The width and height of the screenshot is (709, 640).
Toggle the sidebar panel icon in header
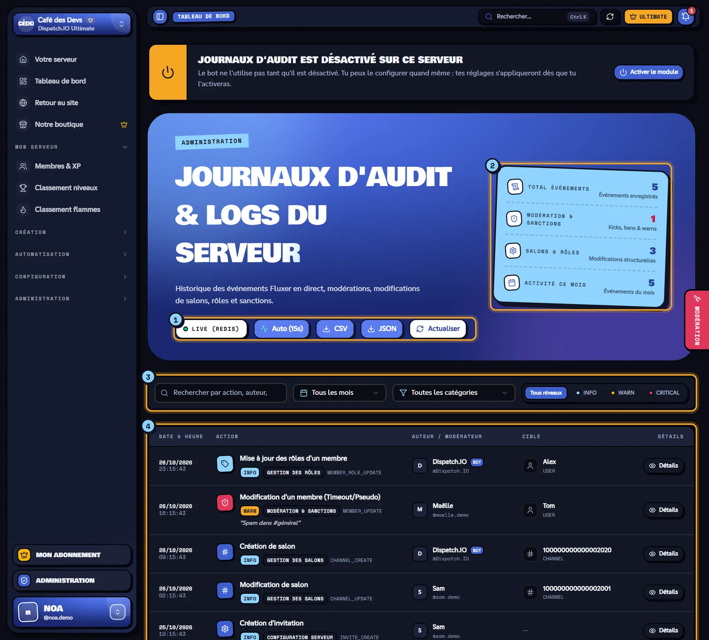[160, 17]
